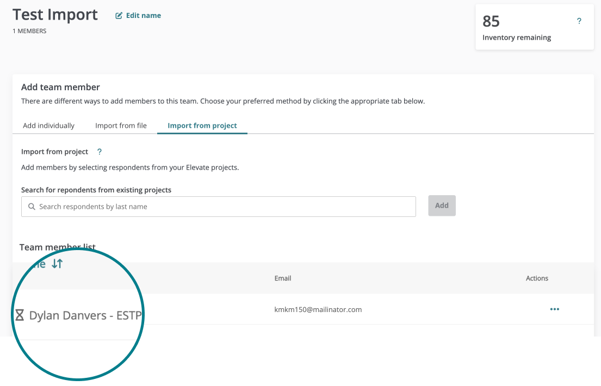Click the hourglass icon beside Dylan Danvers
The image size is (601, 386).
point(20,315)
